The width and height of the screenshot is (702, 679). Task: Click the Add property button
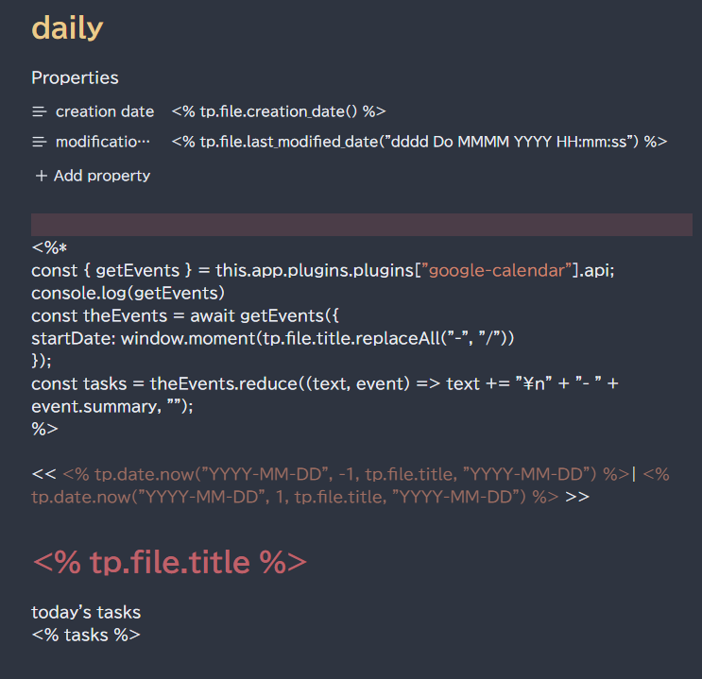pyautogui.click(x=92, y=176)
